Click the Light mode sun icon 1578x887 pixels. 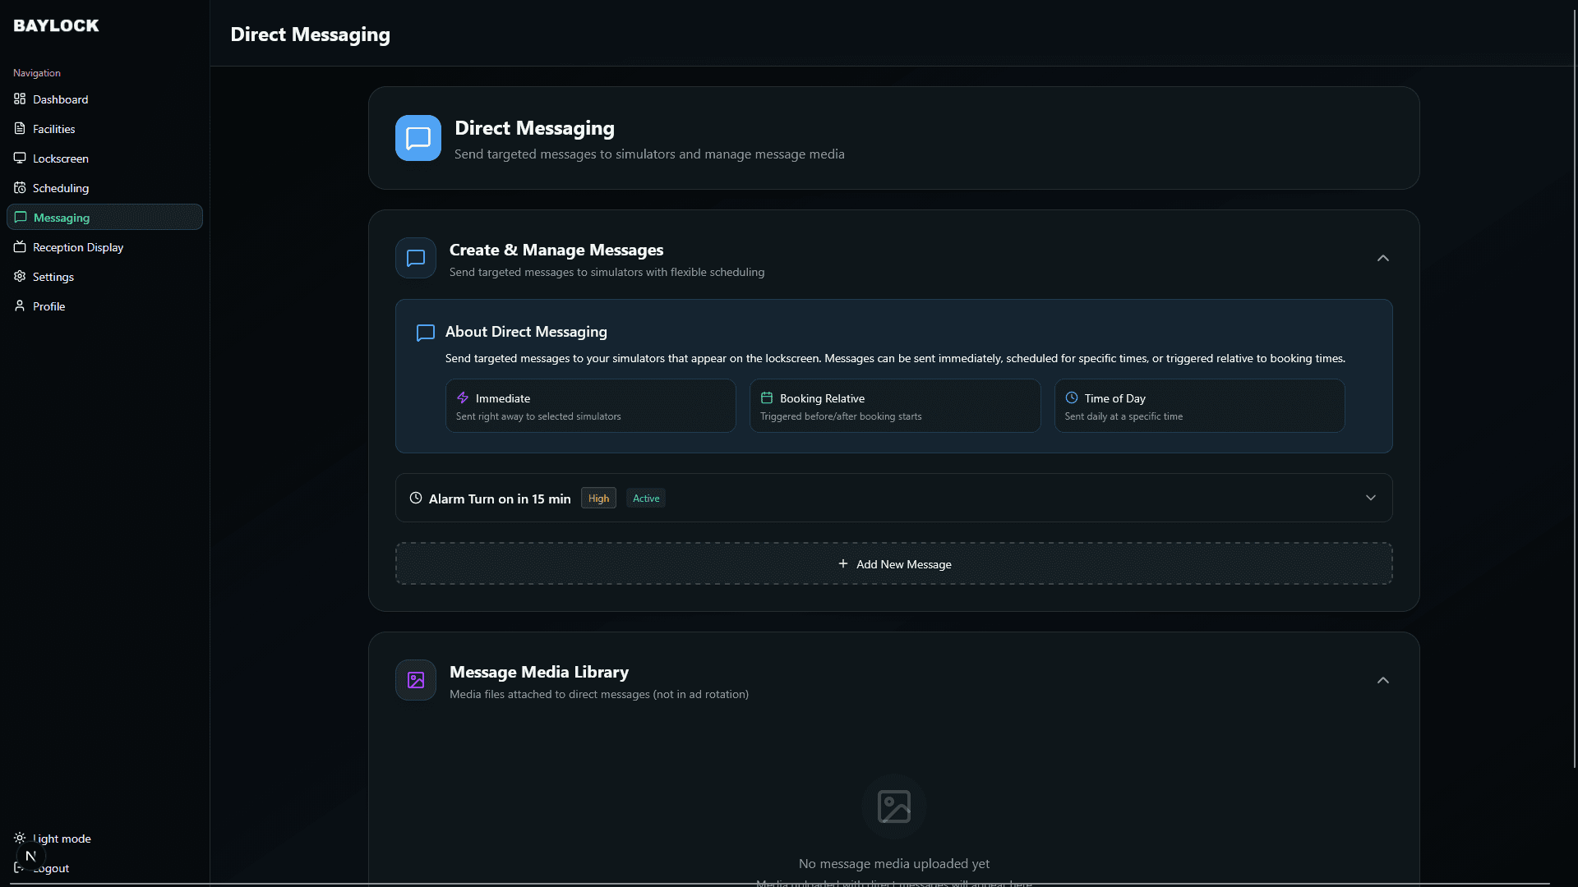pyautogui.click(x=20, y=839)
